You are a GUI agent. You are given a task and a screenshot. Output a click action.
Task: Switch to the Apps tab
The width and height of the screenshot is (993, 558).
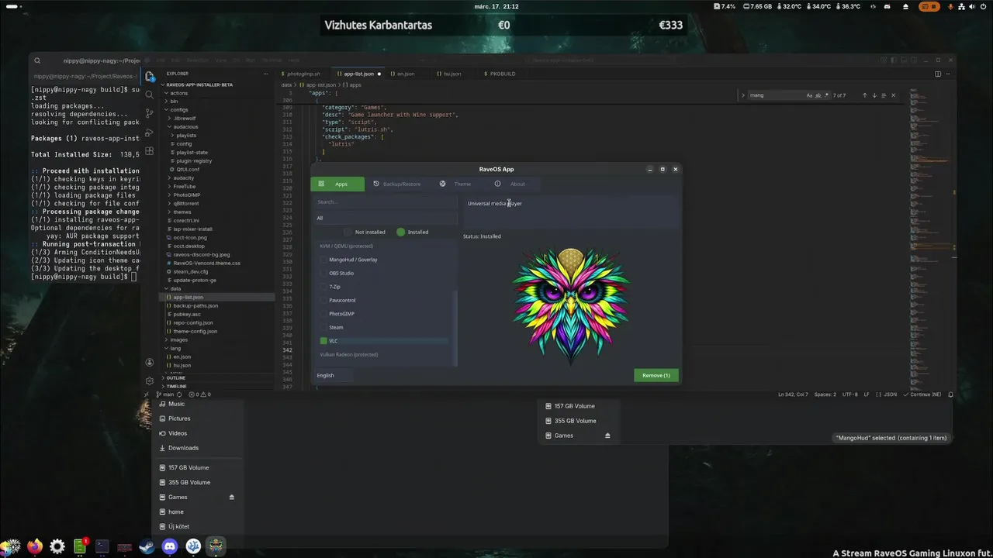click(337, 184)
